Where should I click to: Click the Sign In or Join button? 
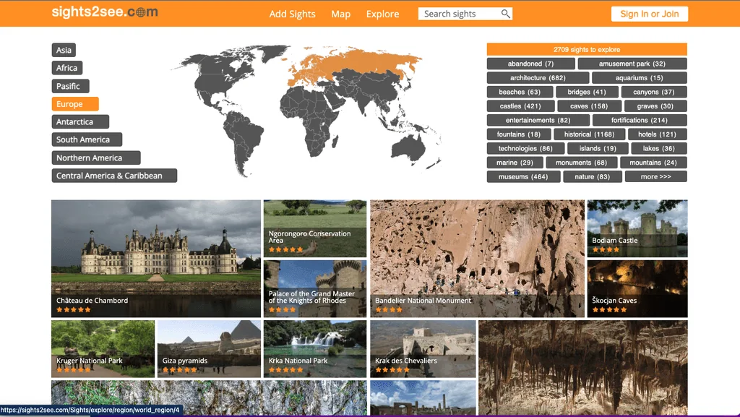(650, 14)
